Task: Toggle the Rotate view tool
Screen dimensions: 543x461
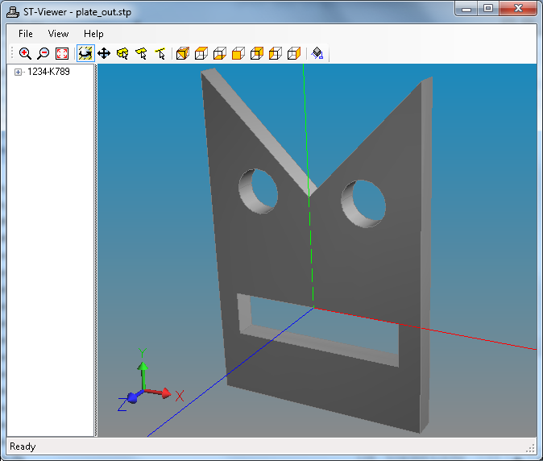Action: 85,53
